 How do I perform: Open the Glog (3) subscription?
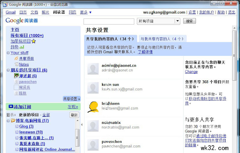click(x=26, y=126)
